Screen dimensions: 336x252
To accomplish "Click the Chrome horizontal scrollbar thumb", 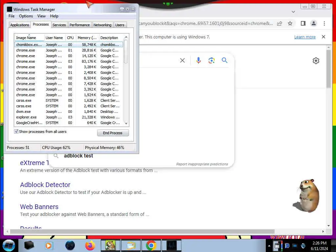I will pyautogui.click(x=142, y=231).
